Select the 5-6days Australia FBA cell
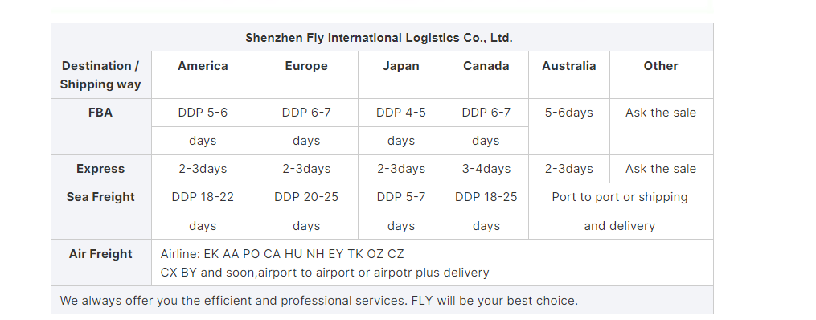Image resolution: width=816 pixels, height=320 pixels. click(x=569, y=113)
